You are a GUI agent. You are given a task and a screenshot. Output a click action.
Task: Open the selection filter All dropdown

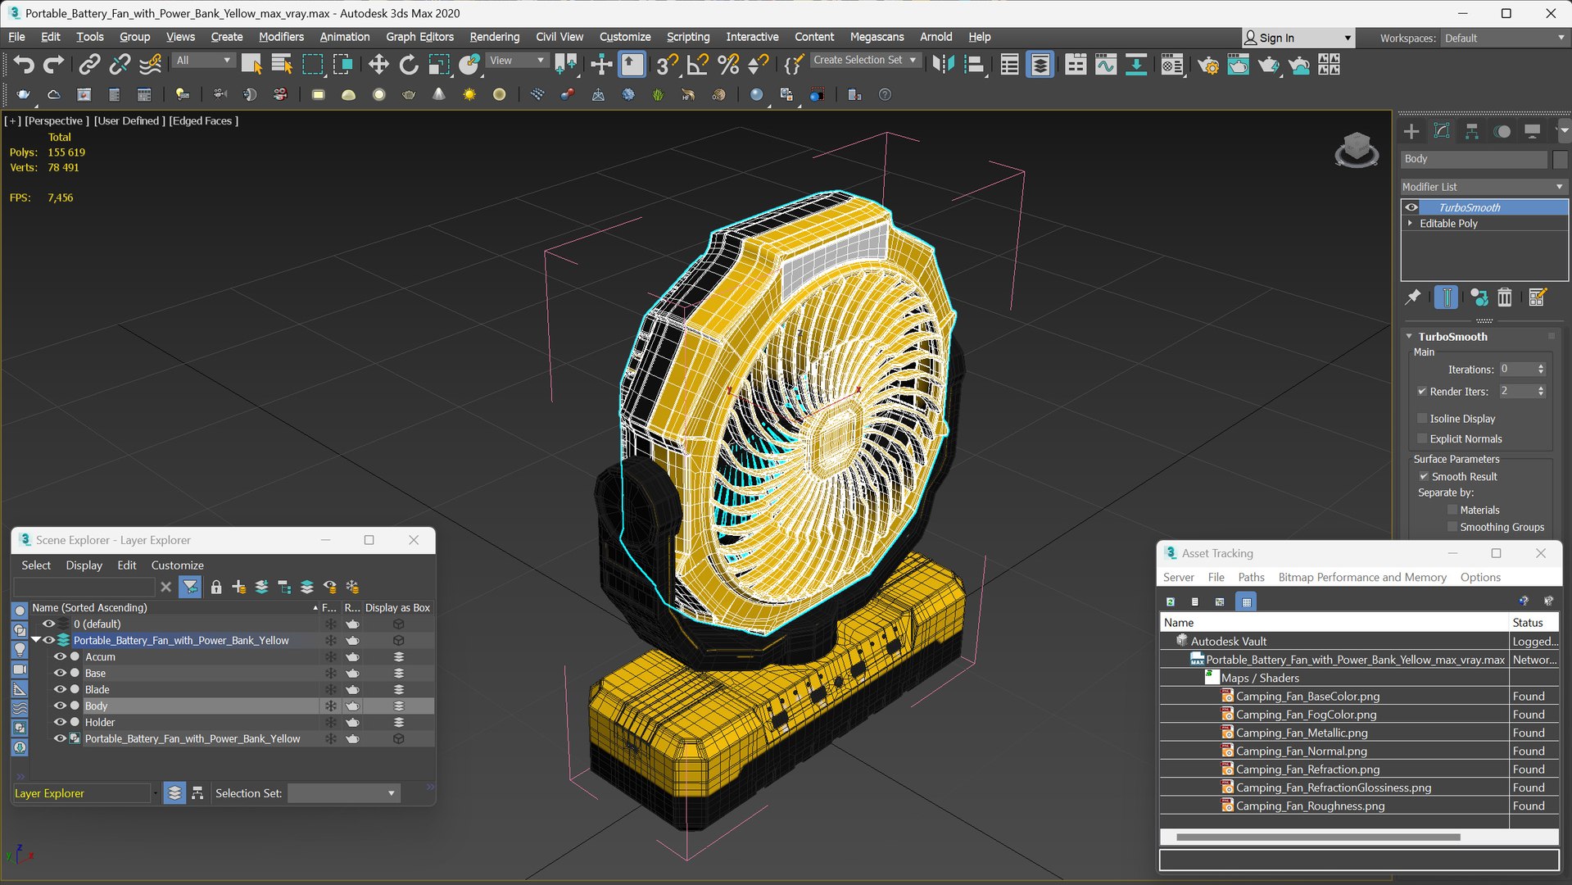pyautogui.click(x=203, y=61)
